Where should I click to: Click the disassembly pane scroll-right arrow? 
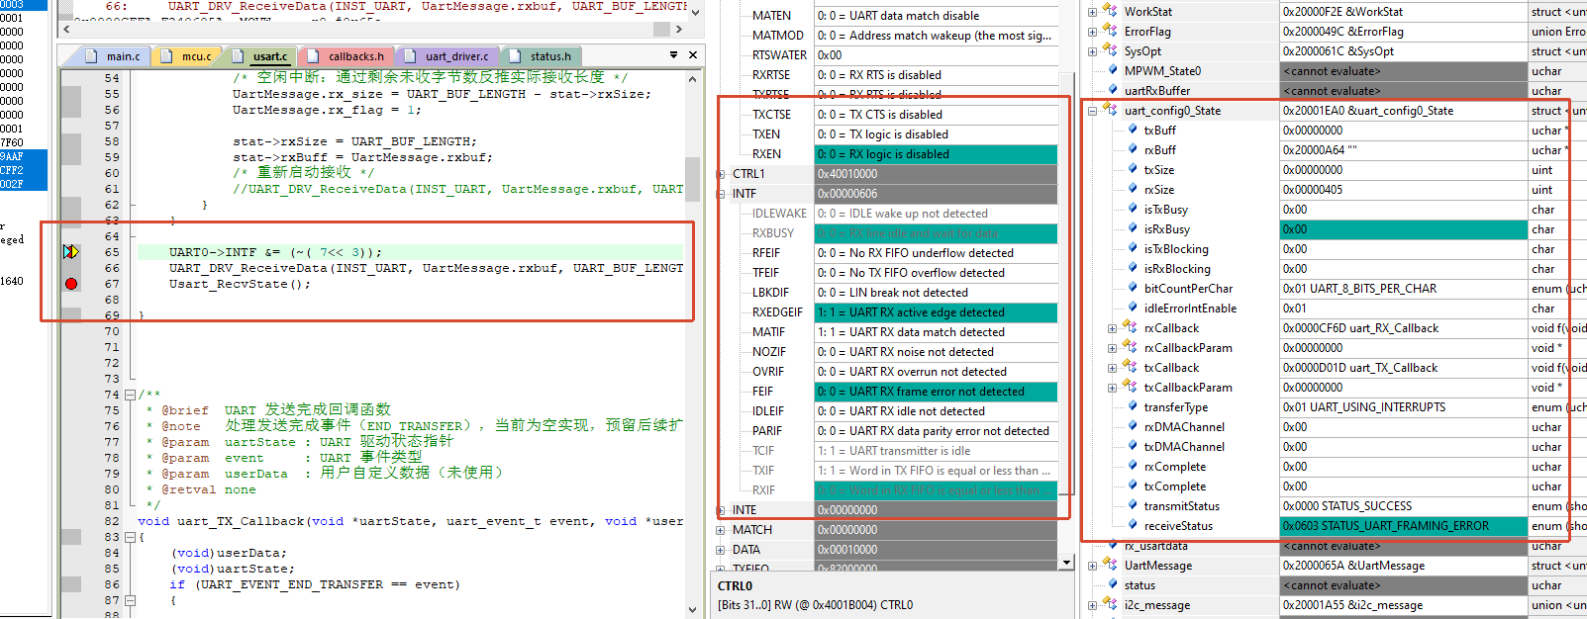tap(679, 30)
